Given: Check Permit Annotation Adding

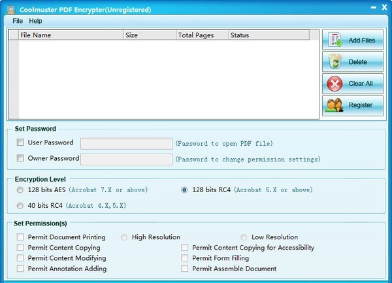Looking at the screenshot, I should (x=20, y=269).
